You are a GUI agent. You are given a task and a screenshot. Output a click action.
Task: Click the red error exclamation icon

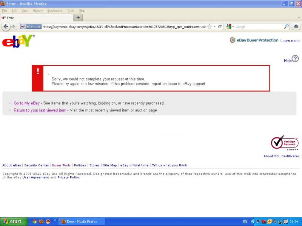(38, 71)
